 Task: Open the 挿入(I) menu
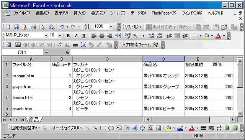pyautogui.click(x=80, y=13)
